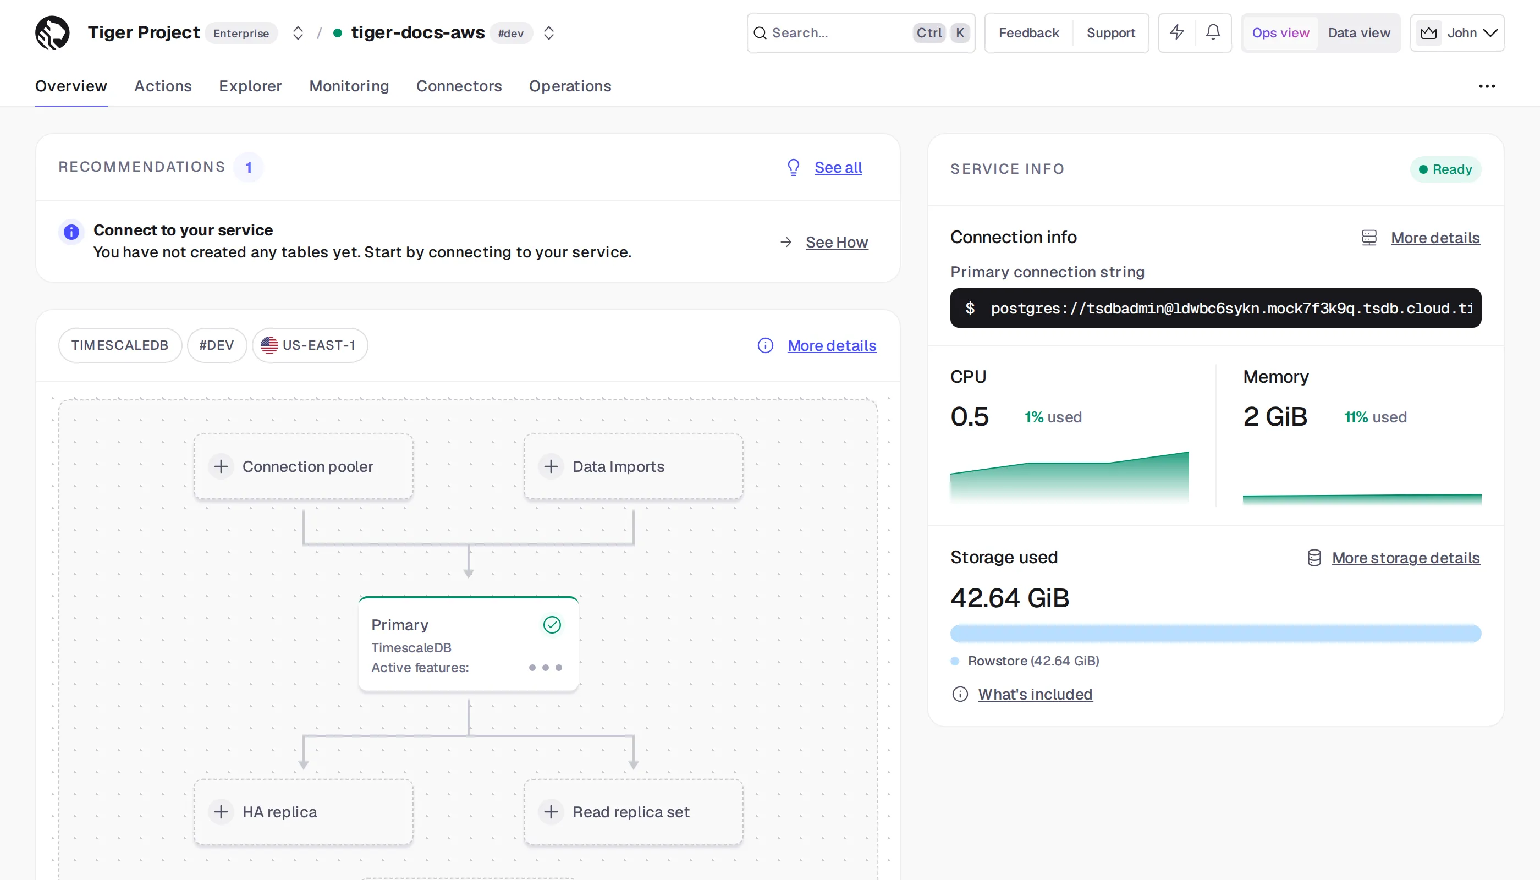Open the Connectors tab

[459, 86]
